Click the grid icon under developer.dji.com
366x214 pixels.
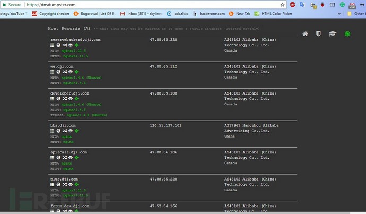(53, 99)
